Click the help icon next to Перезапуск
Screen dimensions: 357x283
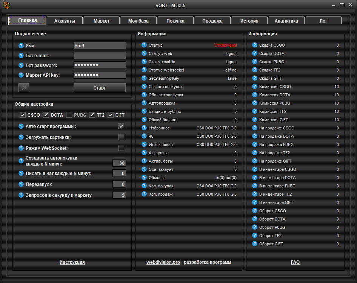(x=21, y=185)
